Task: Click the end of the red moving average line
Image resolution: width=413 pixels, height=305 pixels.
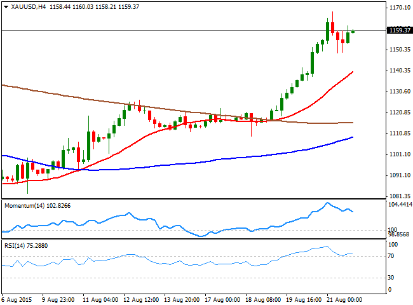Action: point(353,72)
